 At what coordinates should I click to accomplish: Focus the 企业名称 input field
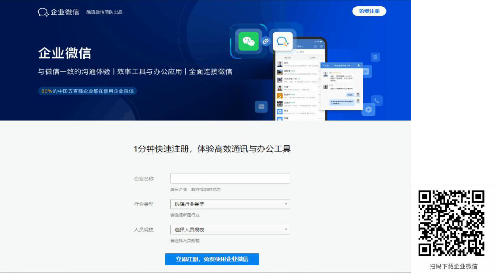pyautogui.click(x=230, y=179)
